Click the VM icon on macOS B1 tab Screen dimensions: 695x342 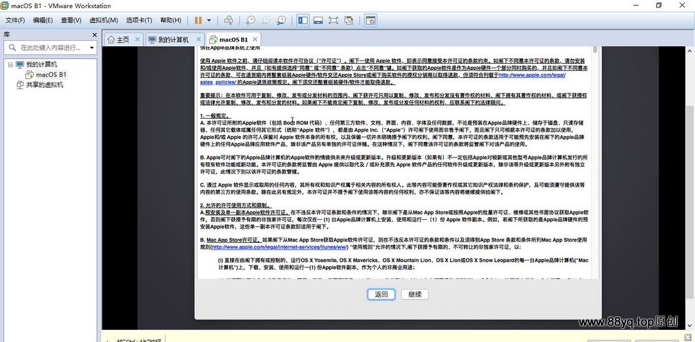pos(213,40)
